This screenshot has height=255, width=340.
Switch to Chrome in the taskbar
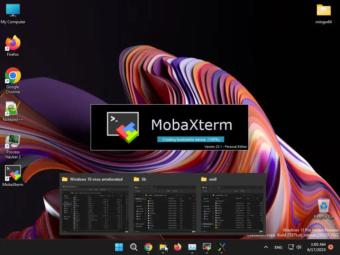pyautogui.click(x=148, y=247)
